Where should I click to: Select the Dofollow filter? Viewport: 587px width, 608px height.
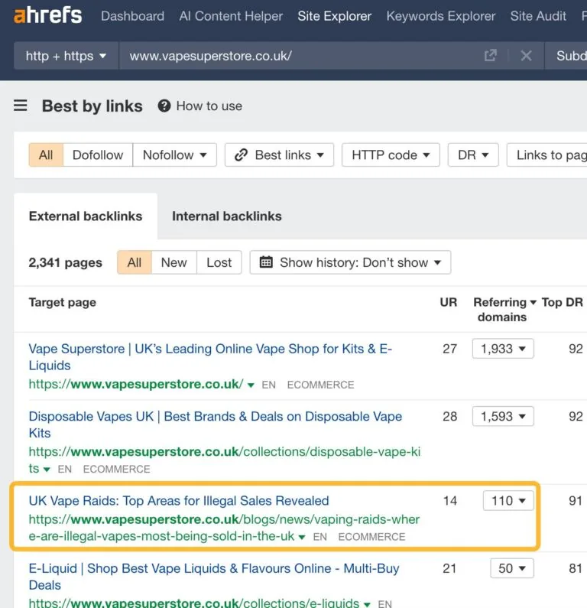point(98,155)
